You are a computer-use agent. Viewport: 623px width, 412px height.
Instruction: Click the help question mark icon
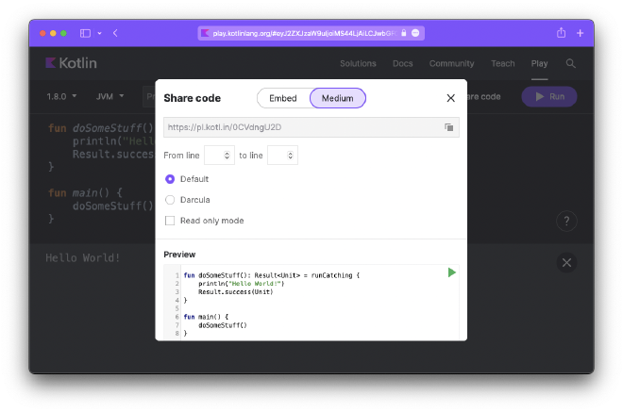566,222
